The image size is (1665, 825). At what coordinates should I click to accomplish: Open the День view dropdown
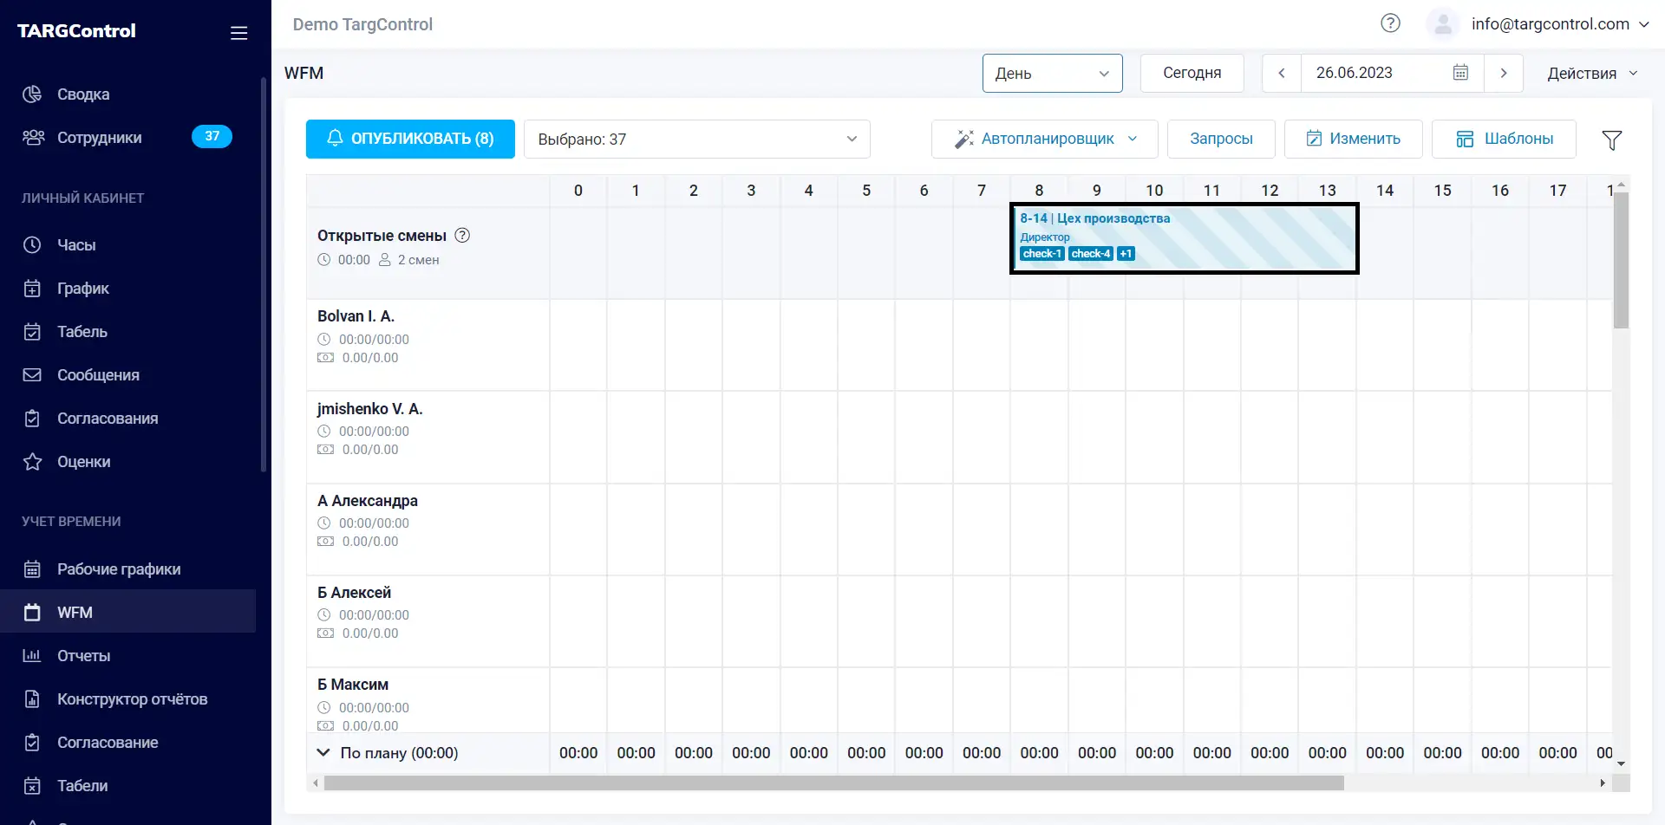click(x=1052, y=73)
